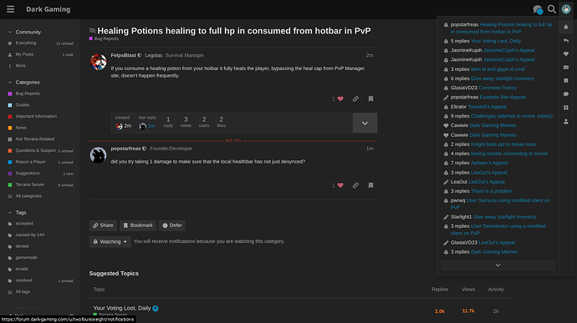Filter by the gamemode tag

click(26, 258)
